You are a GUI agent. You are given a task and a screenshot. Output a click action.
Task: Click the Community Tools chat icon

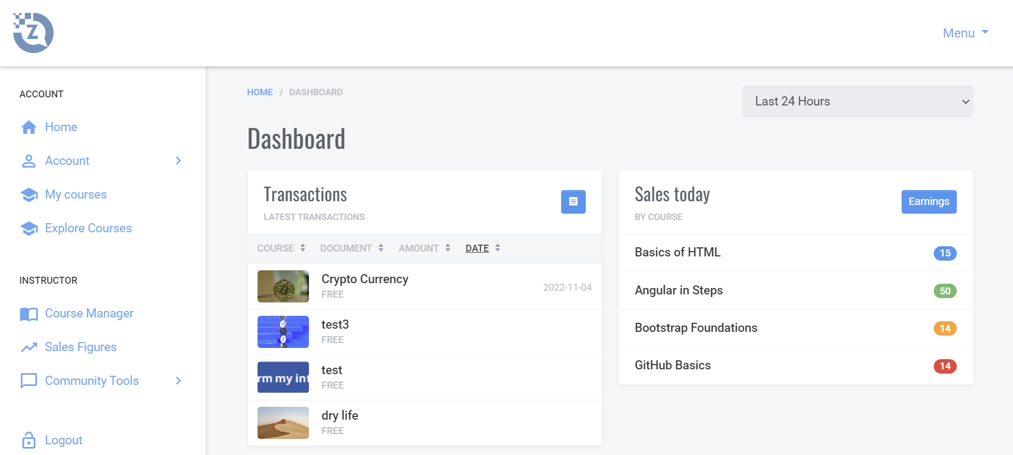click(29, 381)
